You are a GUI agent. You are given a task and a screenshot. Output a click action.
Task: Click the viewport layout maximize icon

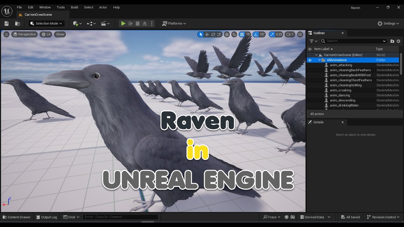point(300,34)
